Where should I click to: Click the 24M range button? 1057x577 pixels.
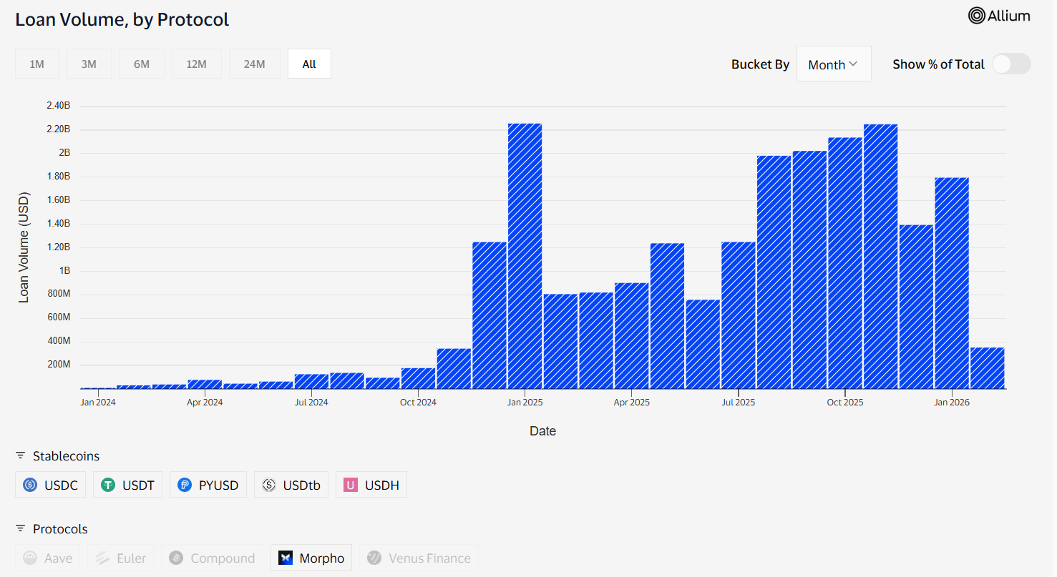[254, 64]
